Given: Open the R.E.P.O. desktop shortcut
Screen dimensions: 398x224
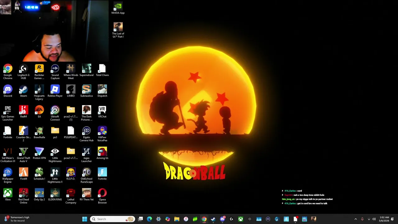Looking at the screenshot, I should pyautogui.click(x=71, y=174).
